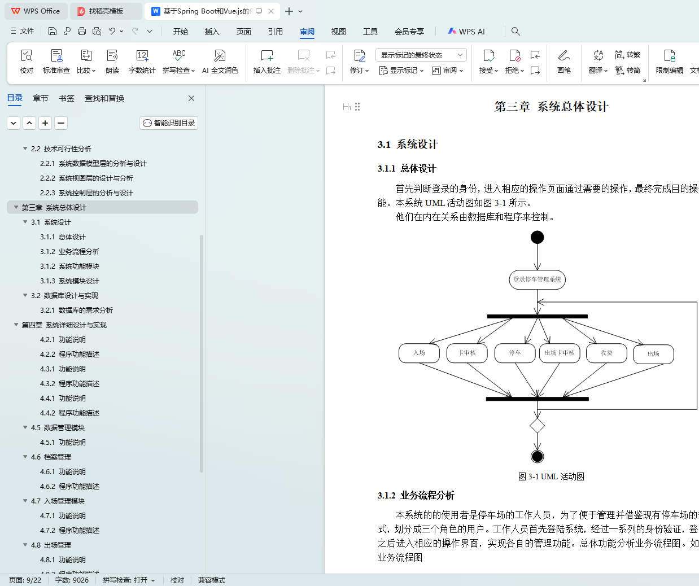
Task: Start 朗读 read aloud
Action: (x=112, y=61)
